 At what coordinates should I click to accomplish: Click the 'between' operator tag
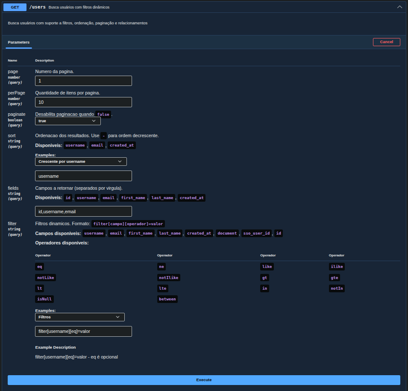[167, 299]
